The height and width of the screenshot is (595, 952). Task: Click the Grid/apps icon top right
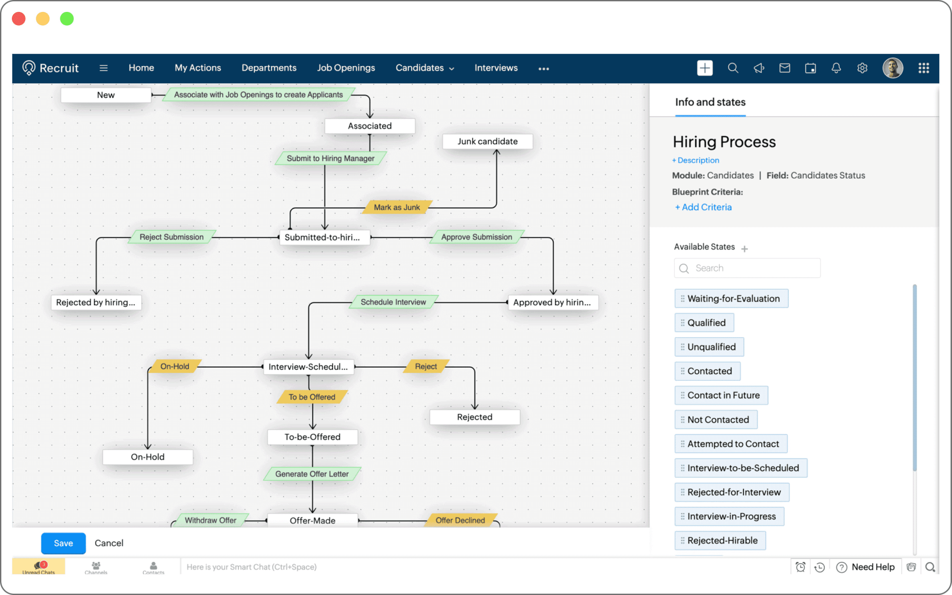tap(924, 68)
